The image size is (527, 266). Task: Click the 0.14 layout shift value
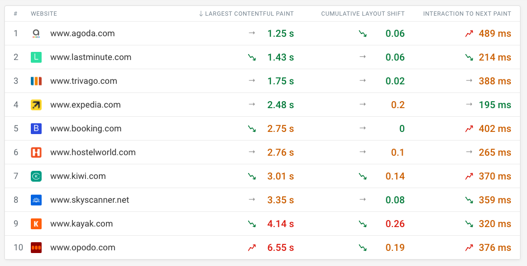click(x=395, y=176)
